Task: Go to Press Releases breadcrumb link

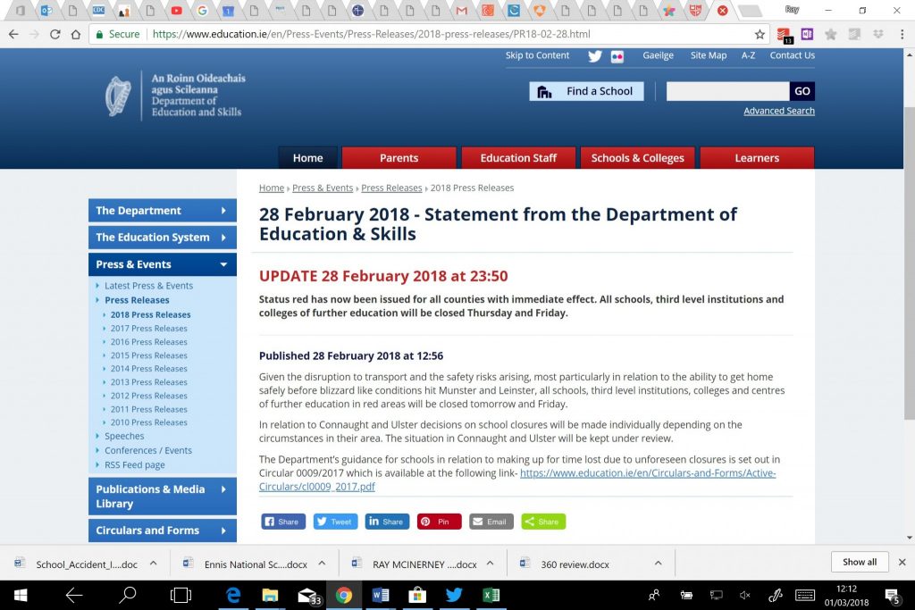Action: (391, 188)
